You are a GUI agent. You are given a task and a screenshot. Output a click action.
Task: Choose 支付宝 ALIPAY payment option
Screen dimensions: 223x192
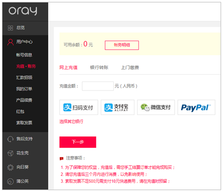click(117, 107)
